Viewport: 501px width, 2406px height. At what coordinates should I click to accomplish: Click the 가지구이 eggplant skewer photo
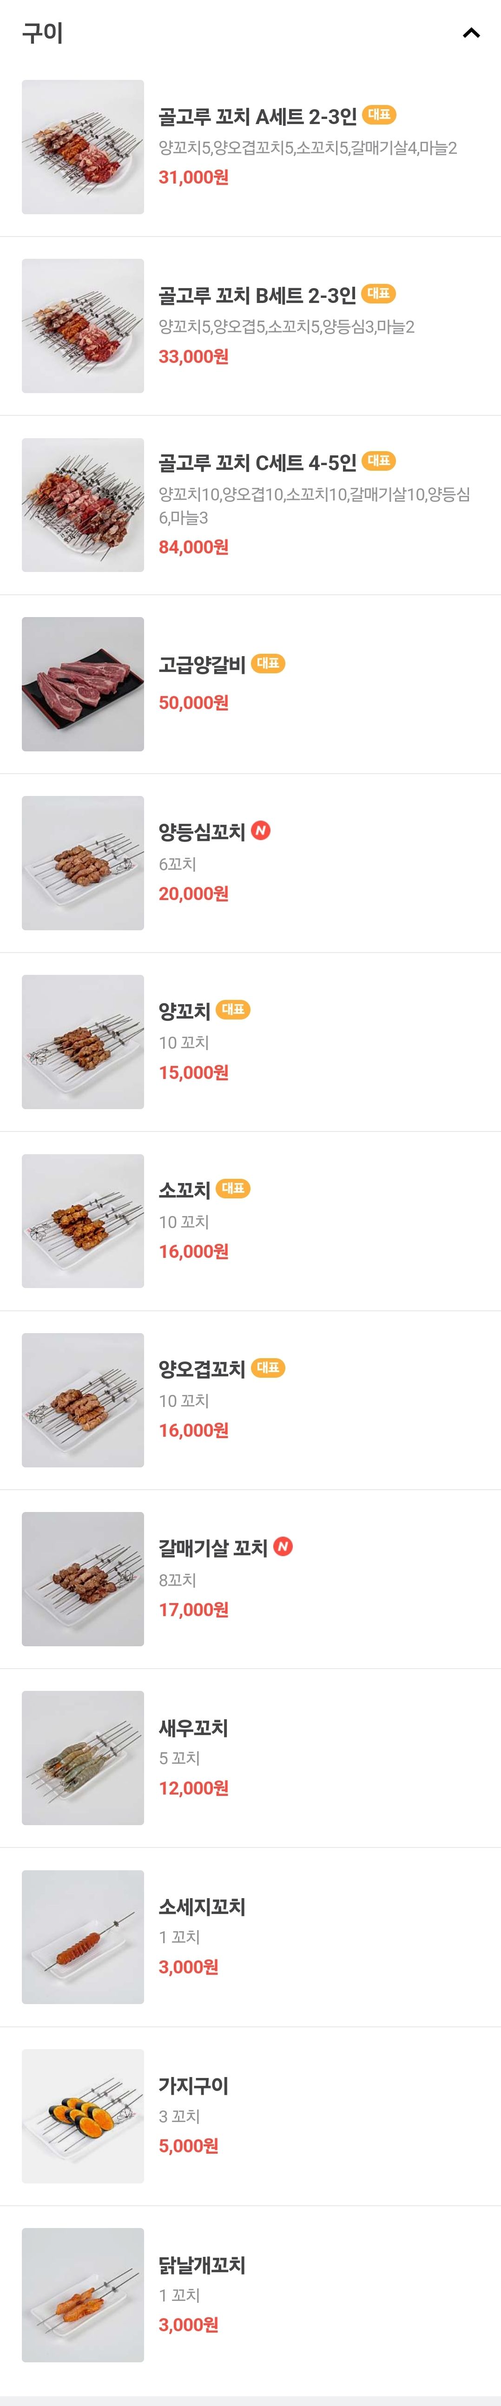tap(82, 2117)
